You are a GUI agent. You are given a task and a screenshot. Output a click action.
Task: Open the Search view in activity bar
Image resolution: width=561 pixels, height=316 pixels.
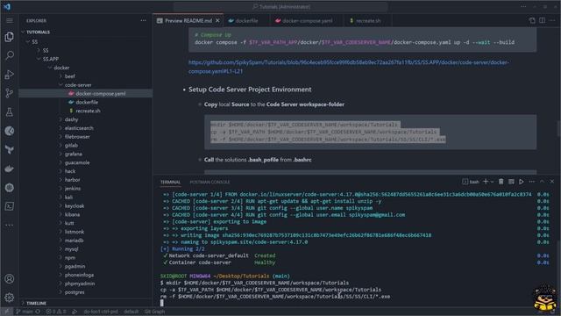(10, 55)
